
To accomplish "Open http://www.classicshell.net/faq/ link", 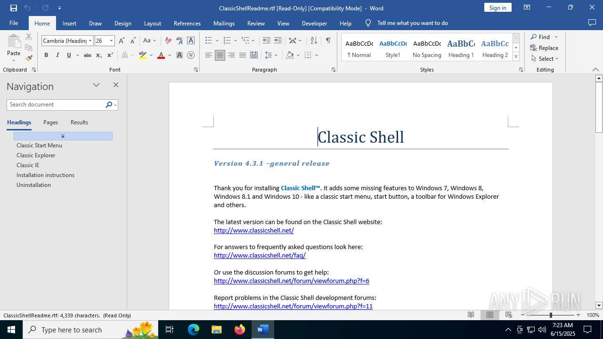I will (x=260, y=255).
